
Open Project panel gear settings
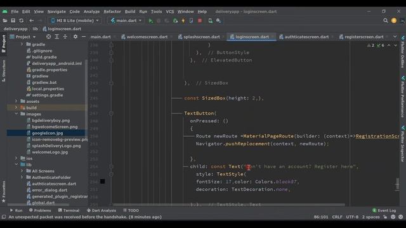[75, 37]
